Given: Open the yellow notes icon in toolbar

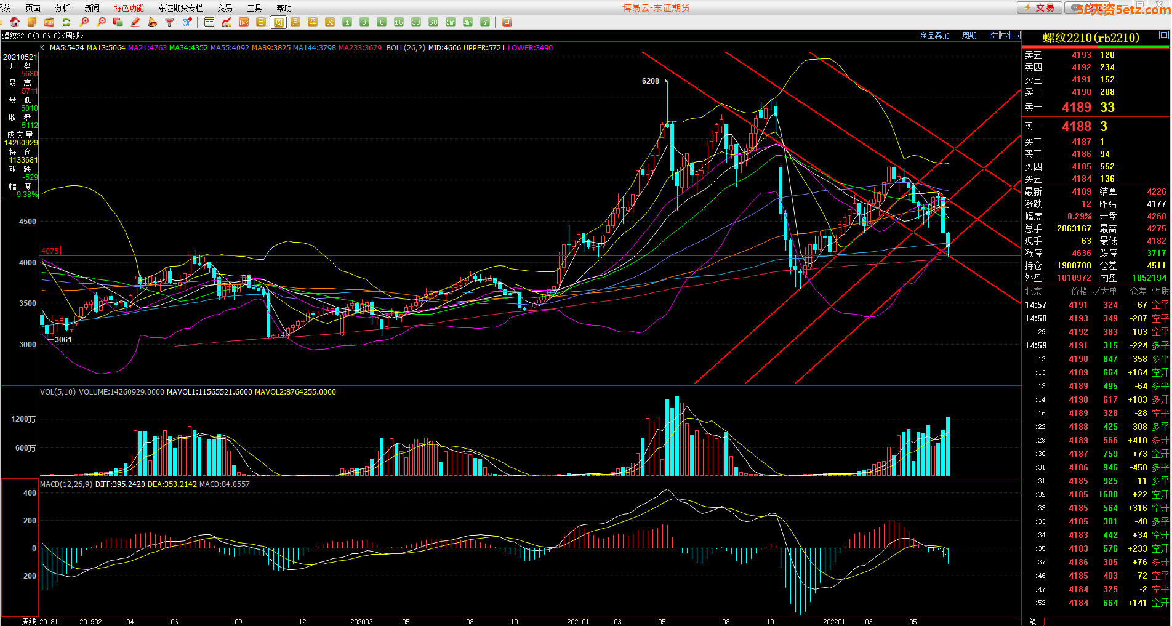Looking at the screenshot, I should (x=32, y=22).
